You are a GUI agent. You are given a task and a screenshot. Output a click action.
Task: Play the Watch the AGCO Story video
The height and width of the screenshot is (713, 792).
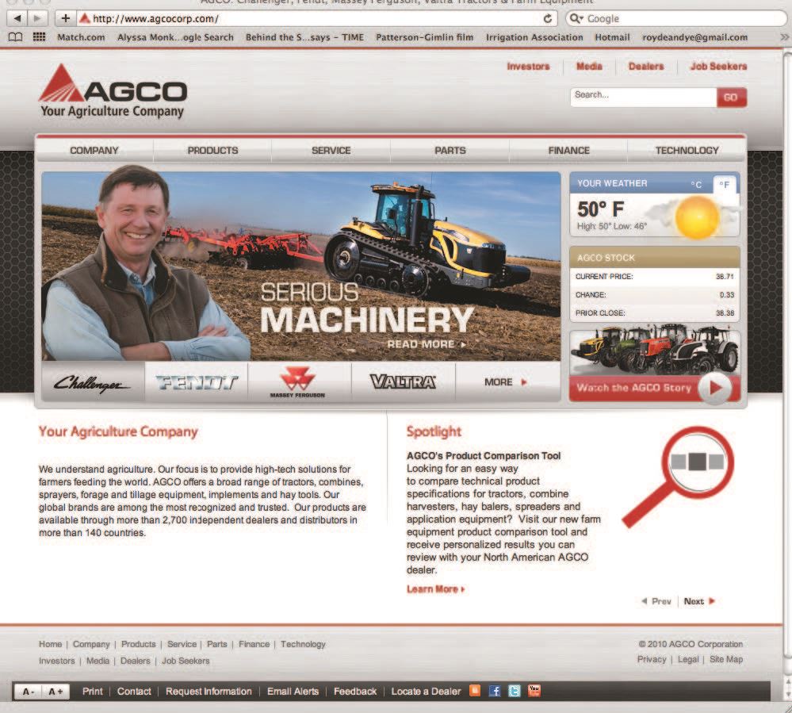click(715, 388)
